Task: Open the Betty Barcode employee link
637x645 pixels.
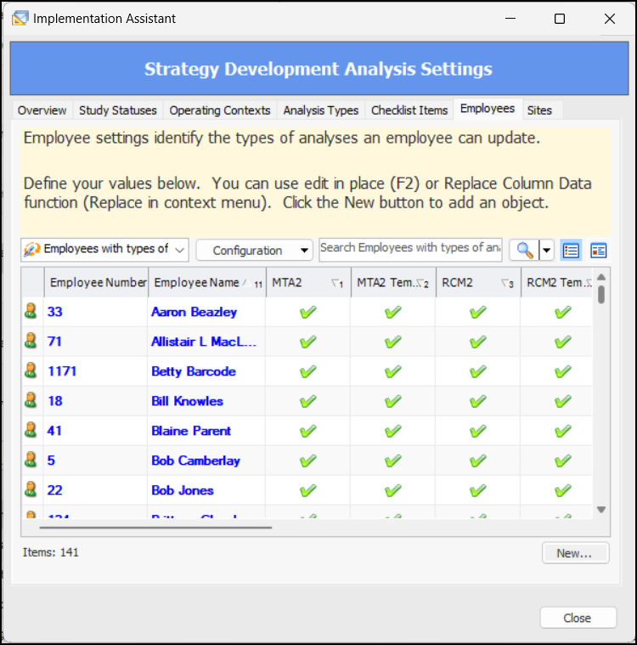Action: pos(194,371)
